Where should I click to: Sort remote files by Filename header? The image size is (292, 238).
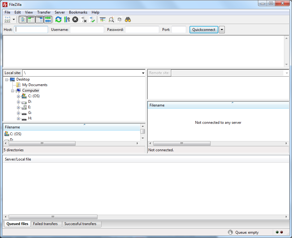click(x=218, y=105)
